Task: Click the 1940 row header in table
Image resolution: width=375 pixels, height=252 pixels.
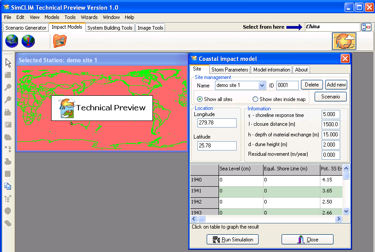Action: point(204,180)
